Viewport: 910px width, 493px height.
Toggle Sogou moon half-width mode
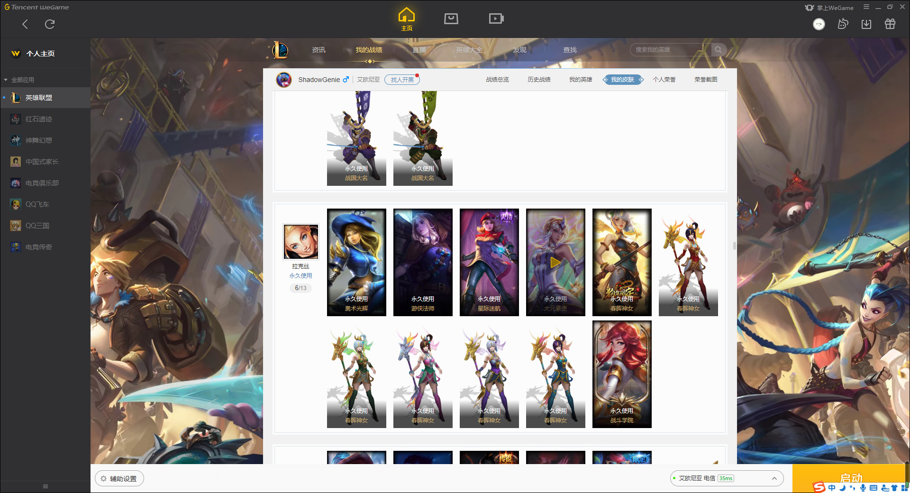click(843, 488)
